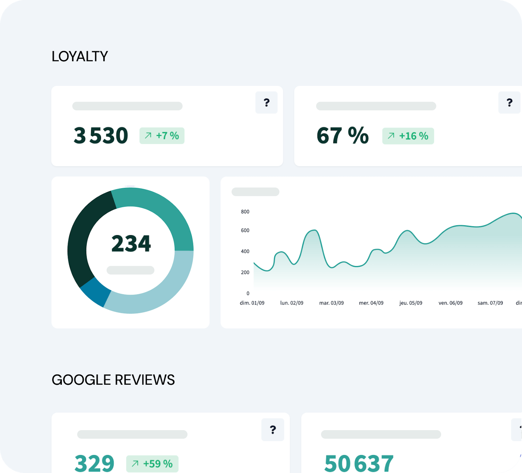Click the 329 reviews figure
Image resolution: width=522 pixels, height=473 pixels.
coord(94,463)
